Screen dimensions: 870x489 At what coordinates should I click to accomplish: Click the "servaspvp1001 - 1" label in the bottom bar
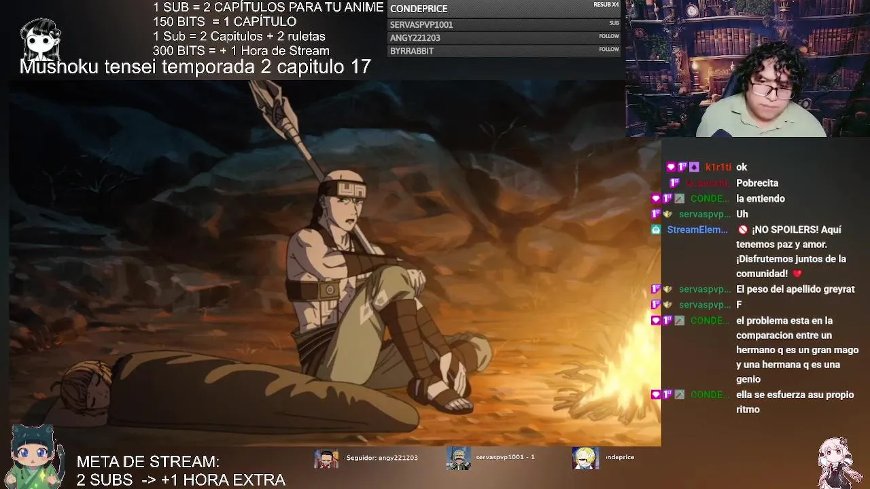pos(505,457)
